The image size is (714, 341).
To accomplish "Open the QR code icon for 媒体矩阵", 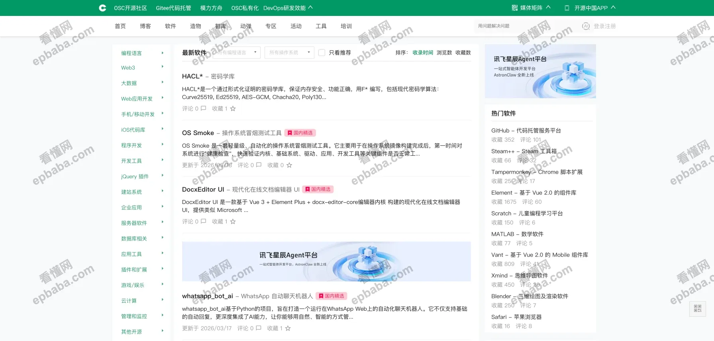I will pos(515,8).
